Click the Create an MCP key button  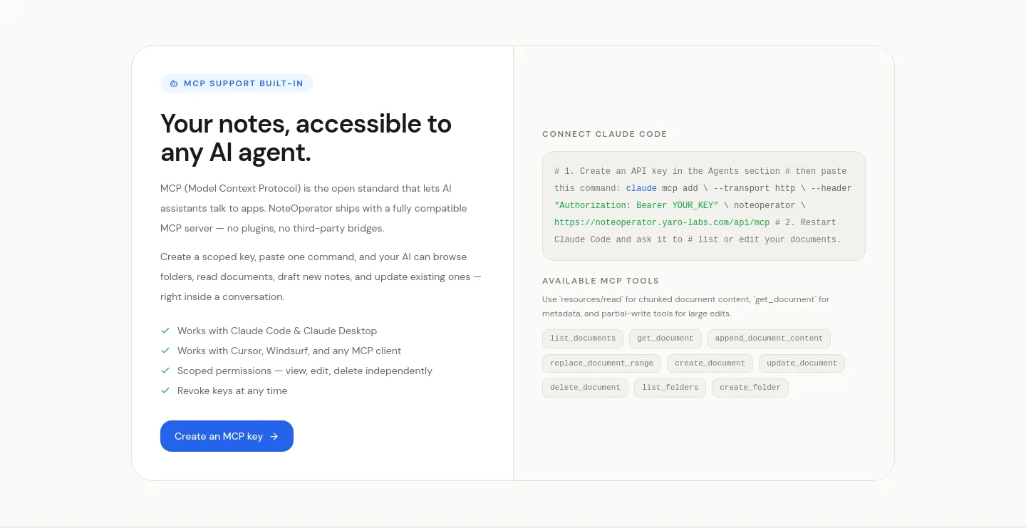[227, 436]
